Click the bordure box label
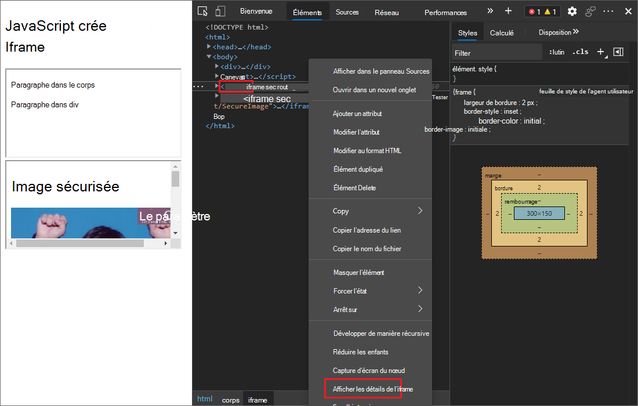638x406 pixels. 503,188
